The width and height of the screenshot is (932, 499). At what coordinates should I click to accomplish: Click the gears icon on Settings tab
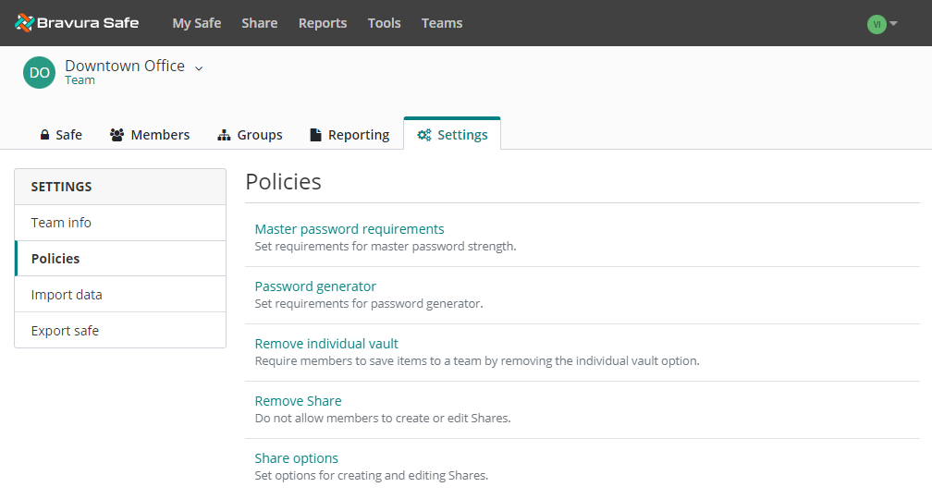pos(423,135)
